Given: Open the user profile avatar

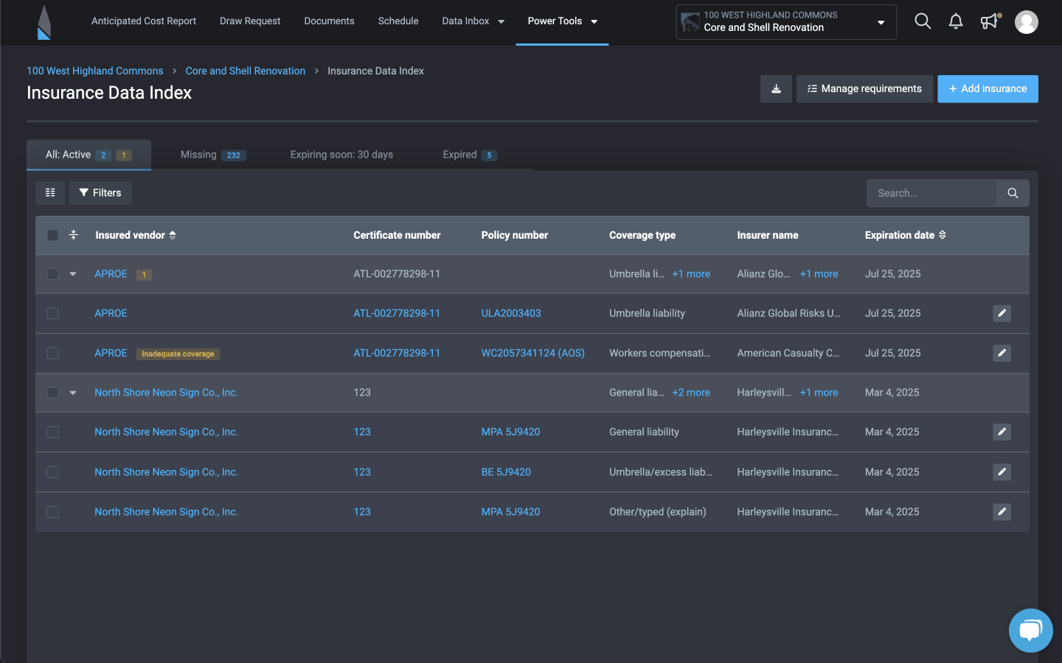Looking at the screenshot, I should [x=1027, y=22].
